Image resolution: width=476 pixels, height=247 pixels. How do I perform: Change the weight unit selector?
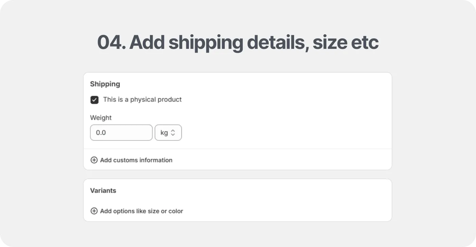tap(168, 132)
